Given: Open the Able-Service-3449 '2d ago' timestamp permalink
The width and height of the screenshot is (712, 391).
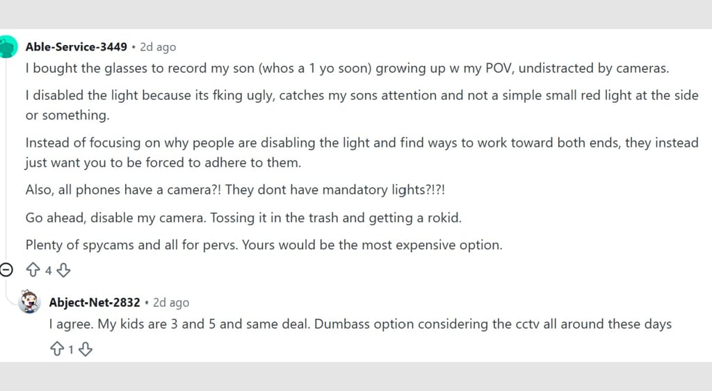Looking at the screenshot, I should pyautogui.click(x=158, y=47).
